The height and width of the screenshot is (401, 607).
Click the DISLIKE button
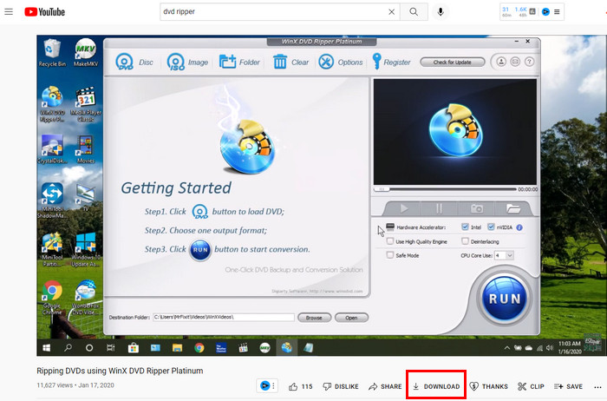click(x=341, y=386)
